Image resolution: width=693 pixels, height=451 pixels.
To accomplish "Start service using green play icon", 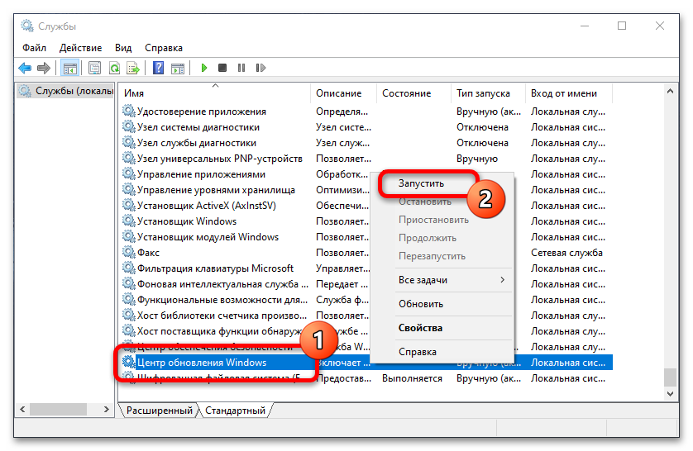I will [203, 68].
